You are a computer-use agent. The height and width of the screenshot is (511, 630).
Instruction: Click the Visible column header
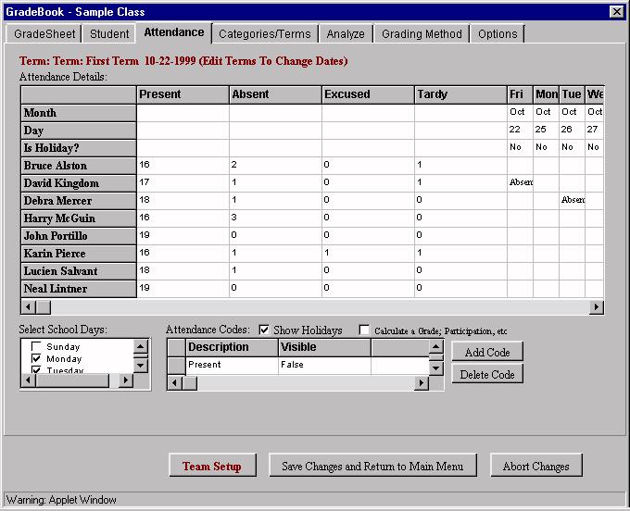click(x=324, y=347)
